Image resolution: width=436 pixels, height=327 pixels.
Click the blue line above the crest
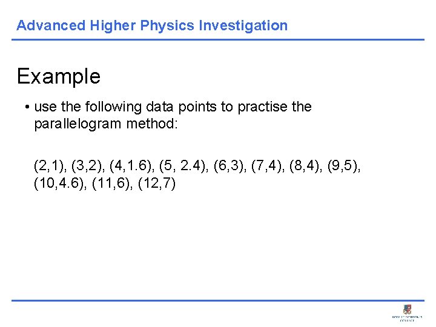click(x=218, y=300)
